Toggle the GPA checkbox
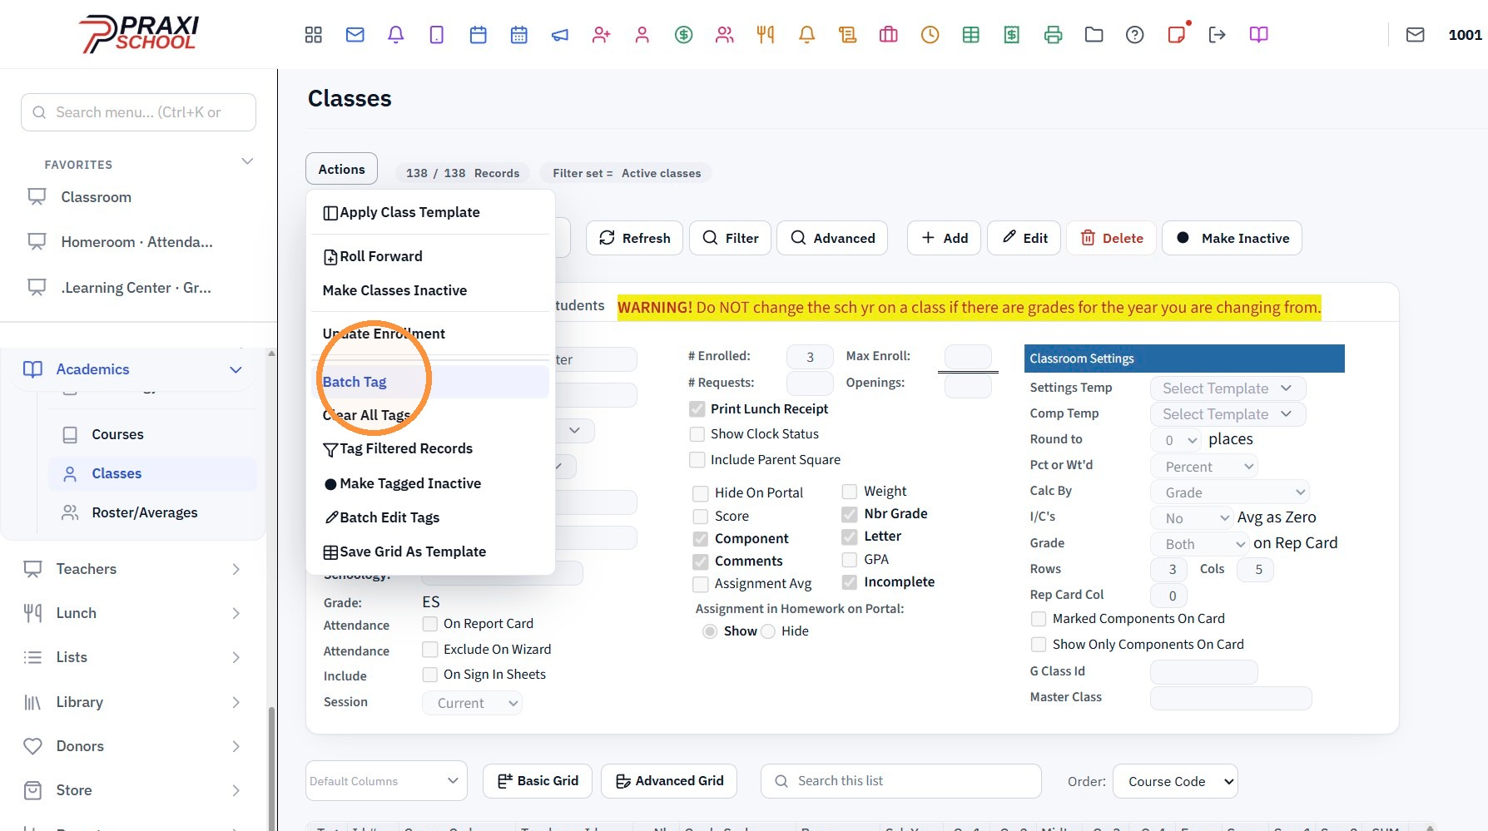 (x=850, y=560)
